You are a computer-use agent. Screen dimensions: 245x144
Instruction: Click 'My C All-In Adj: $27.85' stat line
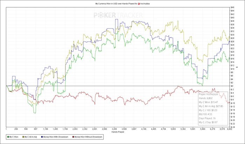(211, 106)
